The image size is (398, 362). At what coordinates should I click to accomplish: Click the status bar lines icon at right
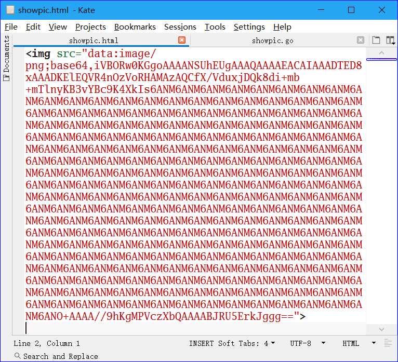[388, 343]
